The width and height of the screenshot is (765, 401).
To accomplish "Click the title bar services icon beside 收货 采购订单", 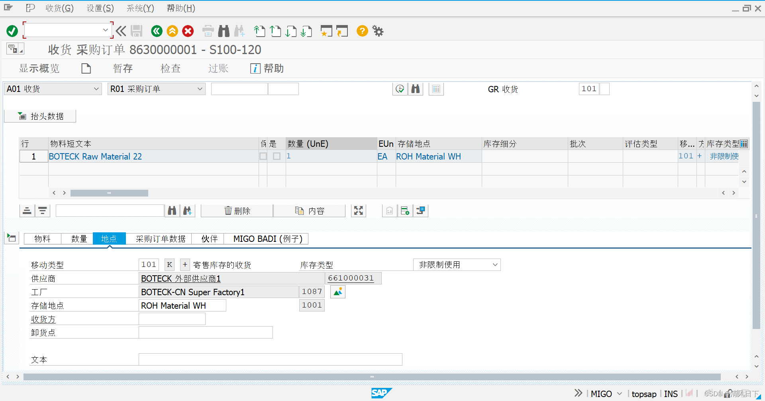I will [x=15, y=49].
